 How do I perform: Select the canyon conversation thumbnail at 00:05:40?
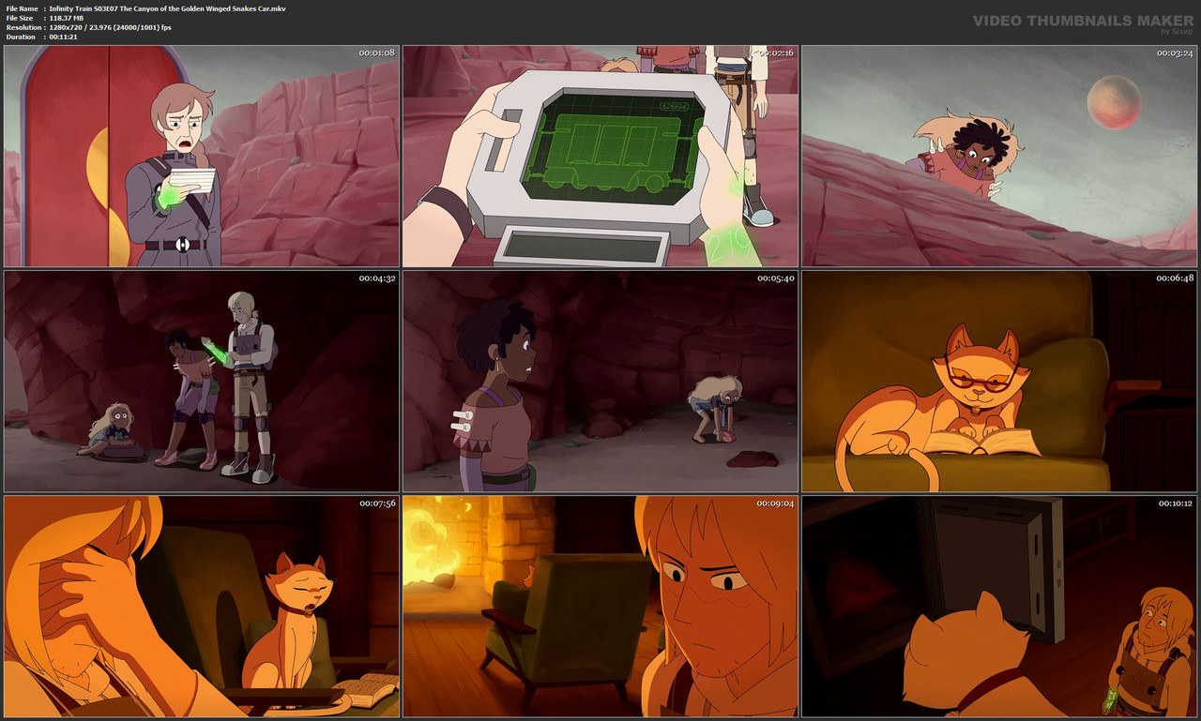[600, 380]
